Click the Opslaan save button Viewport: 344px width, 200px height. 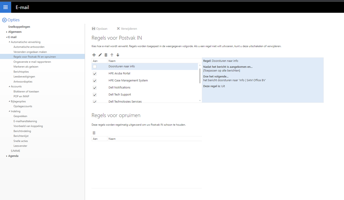coord(99,29)
